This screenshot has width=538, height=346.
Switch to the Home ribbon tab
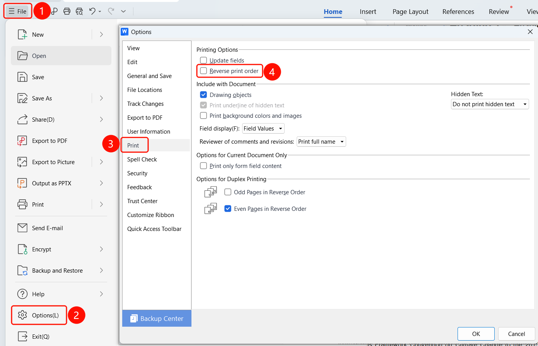(333, 12)
